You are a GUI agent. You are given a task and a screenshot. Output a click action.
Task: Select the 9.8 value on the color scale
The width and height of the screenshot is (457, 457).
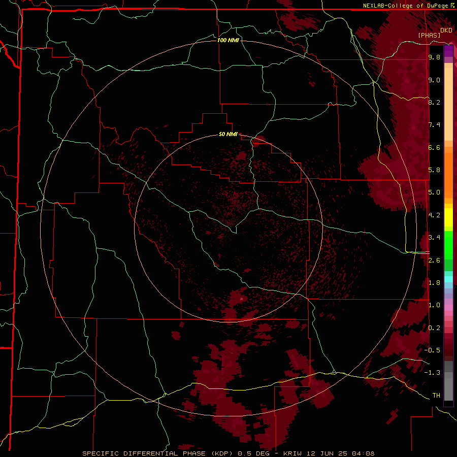[x=434, y=57]
